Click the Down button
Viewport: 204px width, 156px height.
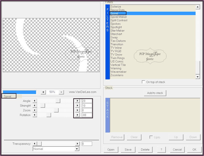(193, 137)
